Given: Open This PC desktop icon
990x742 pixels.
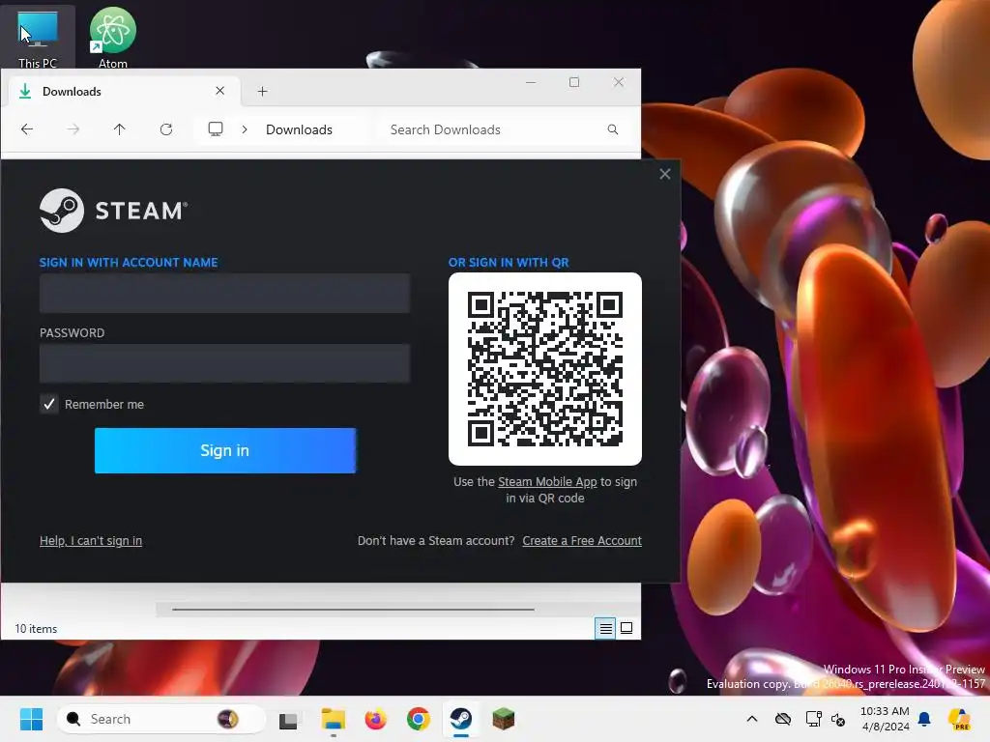Looking at the screenshot, I should point(38,39).
